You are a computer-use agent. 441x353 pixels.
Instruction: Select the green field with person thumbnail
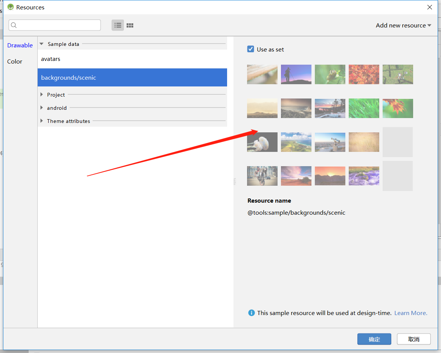(398, 74)
